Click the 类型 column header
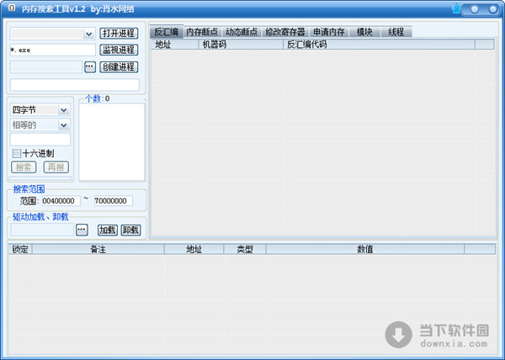 click(245, 249)
